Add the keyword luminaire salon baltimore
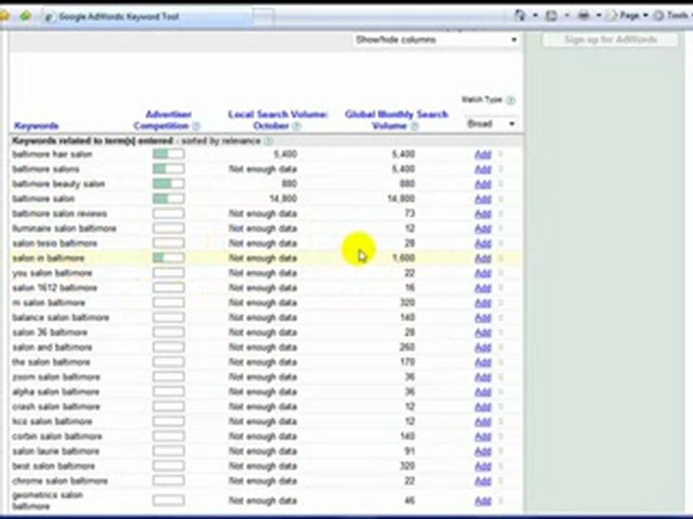Viewport: 693px width, 519px height. point(483,229)
